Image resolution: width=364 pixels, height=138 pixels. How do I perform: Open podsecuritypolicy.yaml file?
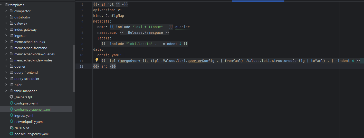click(31, 134)
